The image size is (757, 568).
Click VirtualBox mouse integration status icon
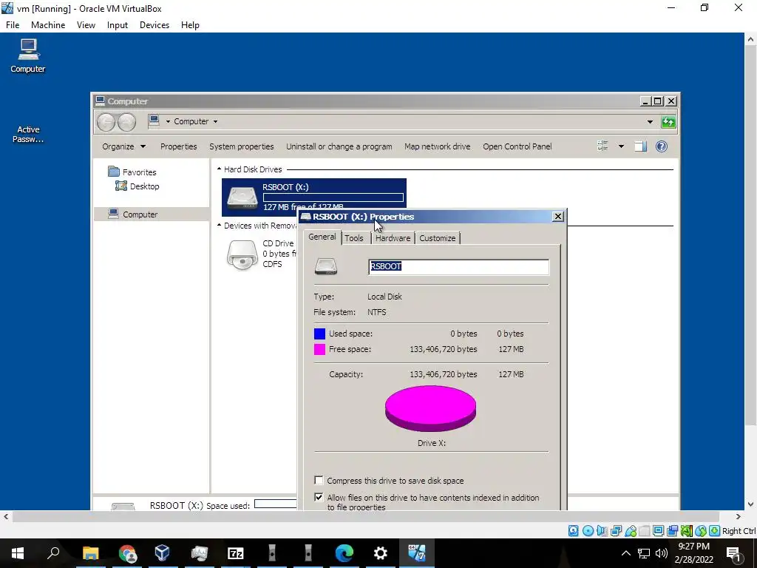point(701,531)
